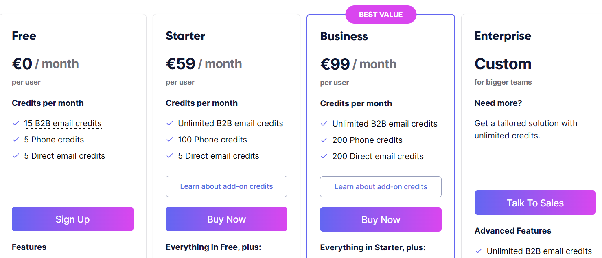Image resolution: width=602 pixels, height=258 pixels.
Task: Click Learn about add-on credits in Starter column
Action: (x=226, y=186)
